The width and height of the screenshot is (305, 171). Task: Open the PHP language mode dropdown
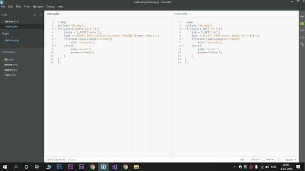click(270, 160)
